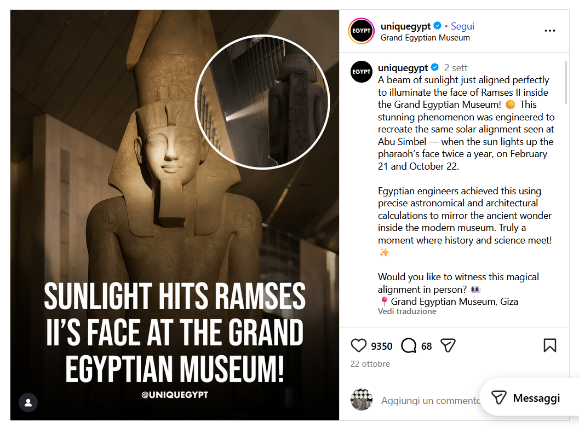Click the tagged people icon on photo

click(x=28, y=402)
